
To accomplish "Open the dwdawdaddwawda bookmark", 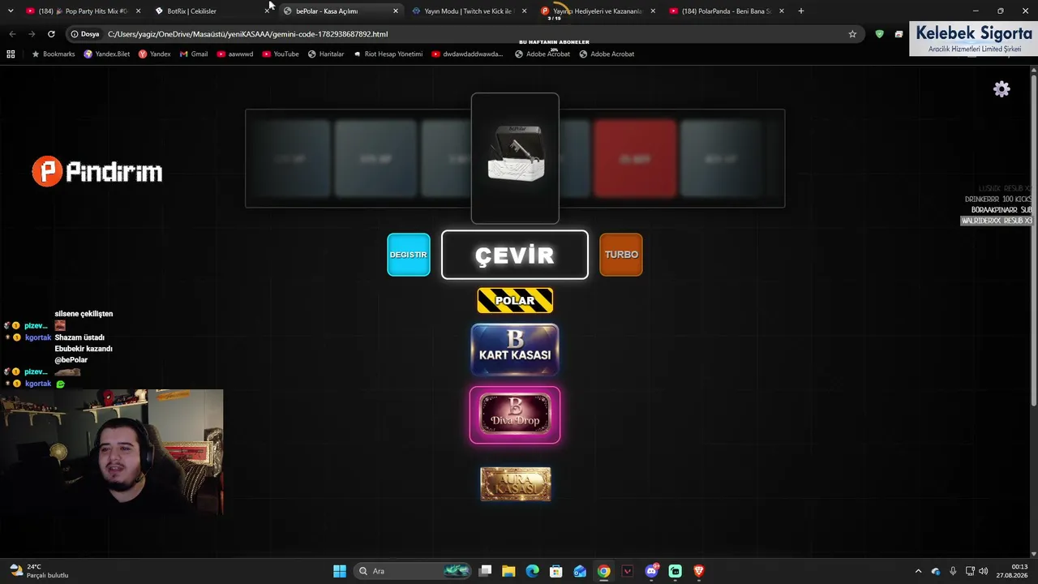I will (x=467, y=54).
